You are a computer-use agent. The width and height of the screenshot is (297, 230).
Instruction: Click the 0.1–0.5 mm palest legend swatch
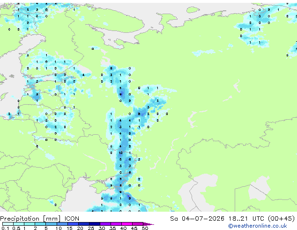(x=8, y=224)
